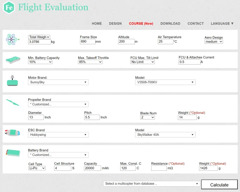Image resolution: width=240 pixels, height=192 pixels.
Task: Click the ESC icon with wires
Action: (x=12, y=133)
